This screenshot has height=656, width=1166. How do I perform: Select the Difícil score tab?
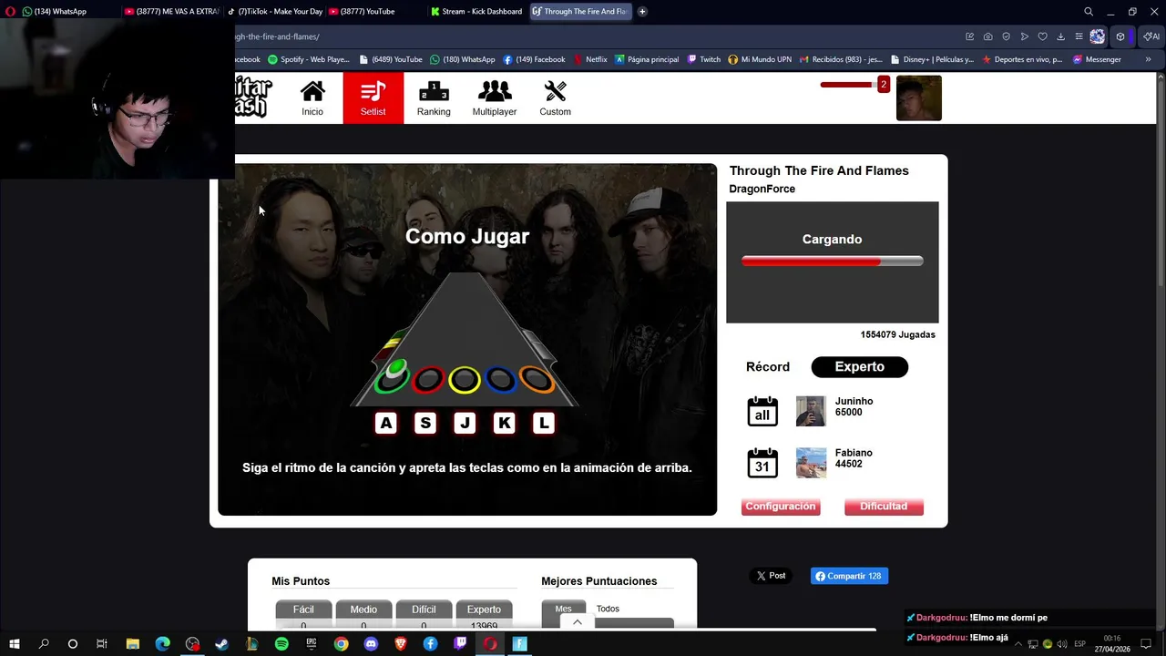424,610
